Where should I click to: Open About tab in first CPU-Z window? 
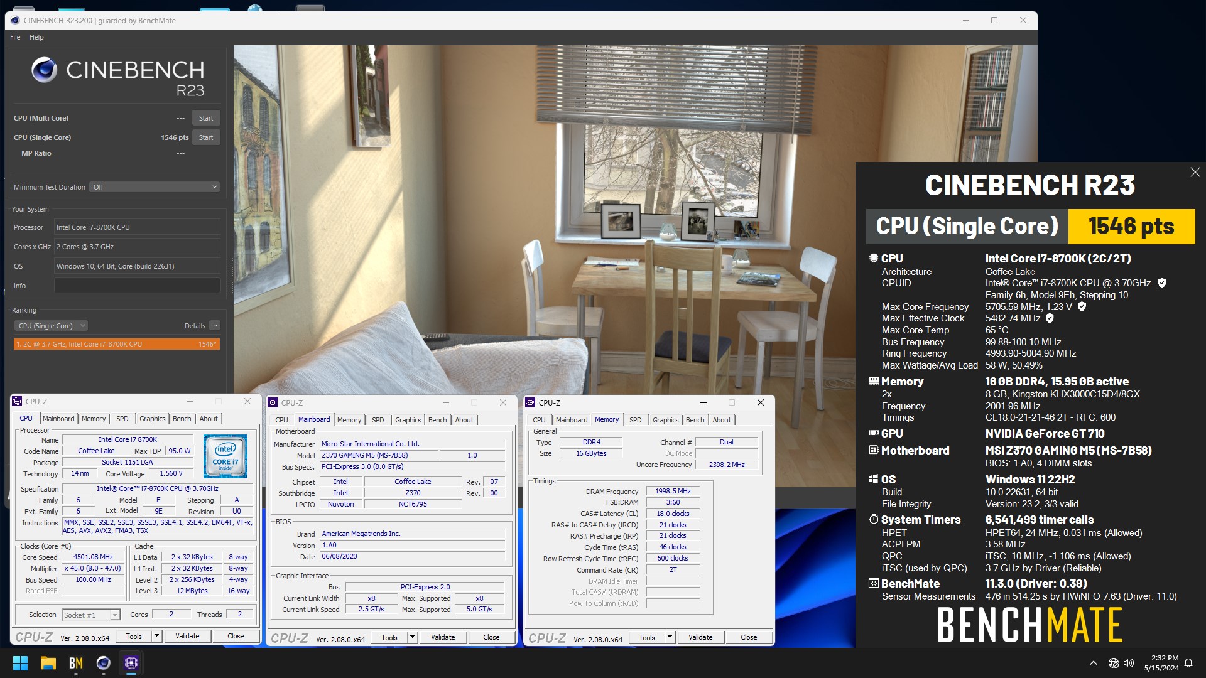tap(209, 419)
